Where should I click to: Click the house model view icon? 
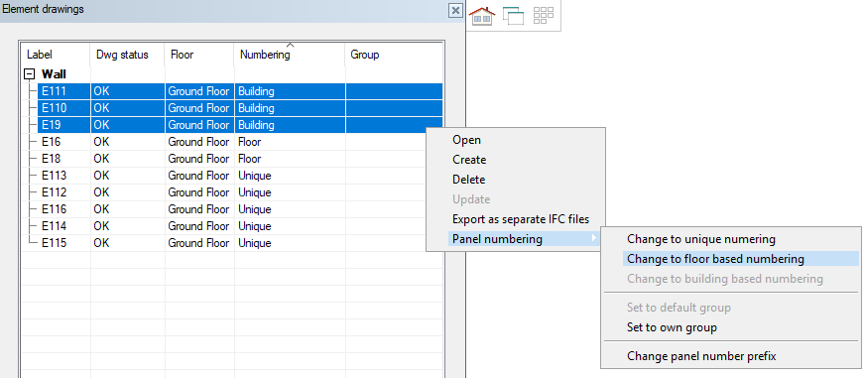click(x=482, y=16)
